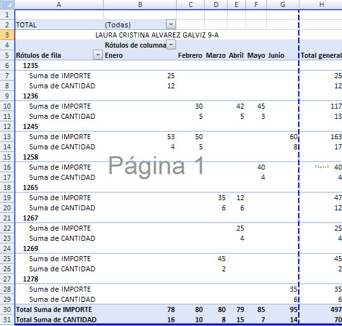Click row label 1236

tap(31, 96)
